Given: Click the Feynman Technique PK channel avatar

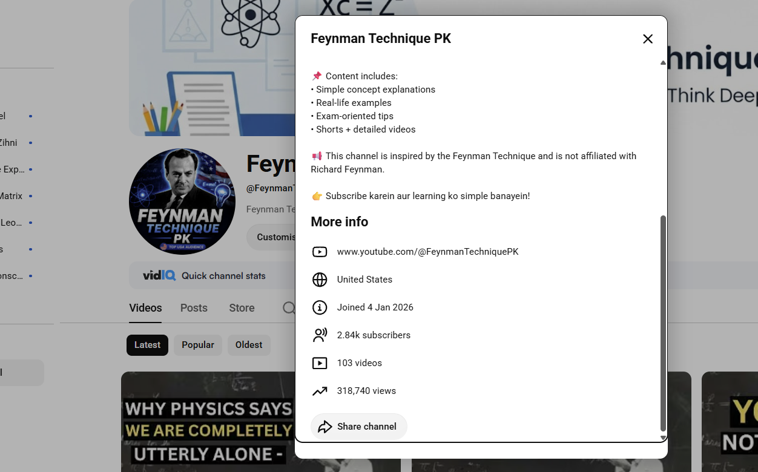Looking at the screenshot, I should coord(182,202).
